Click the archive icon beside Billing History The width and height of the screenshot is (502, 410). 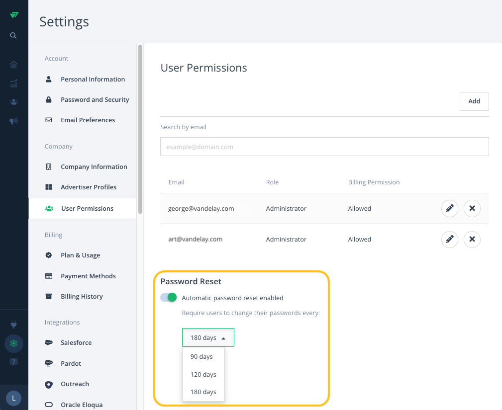click(x=49, y=297)
